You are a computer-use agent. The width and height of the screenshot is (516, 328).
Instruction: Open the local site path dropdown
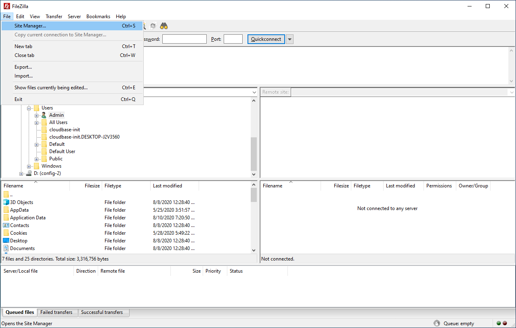pyautogui.click(x=254, y=92)
